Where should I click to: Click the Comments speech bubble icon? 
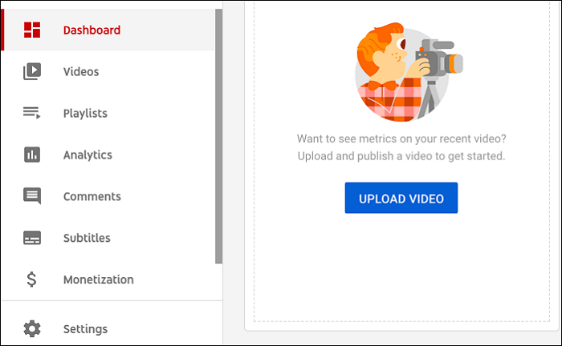(x=32, y=196)
